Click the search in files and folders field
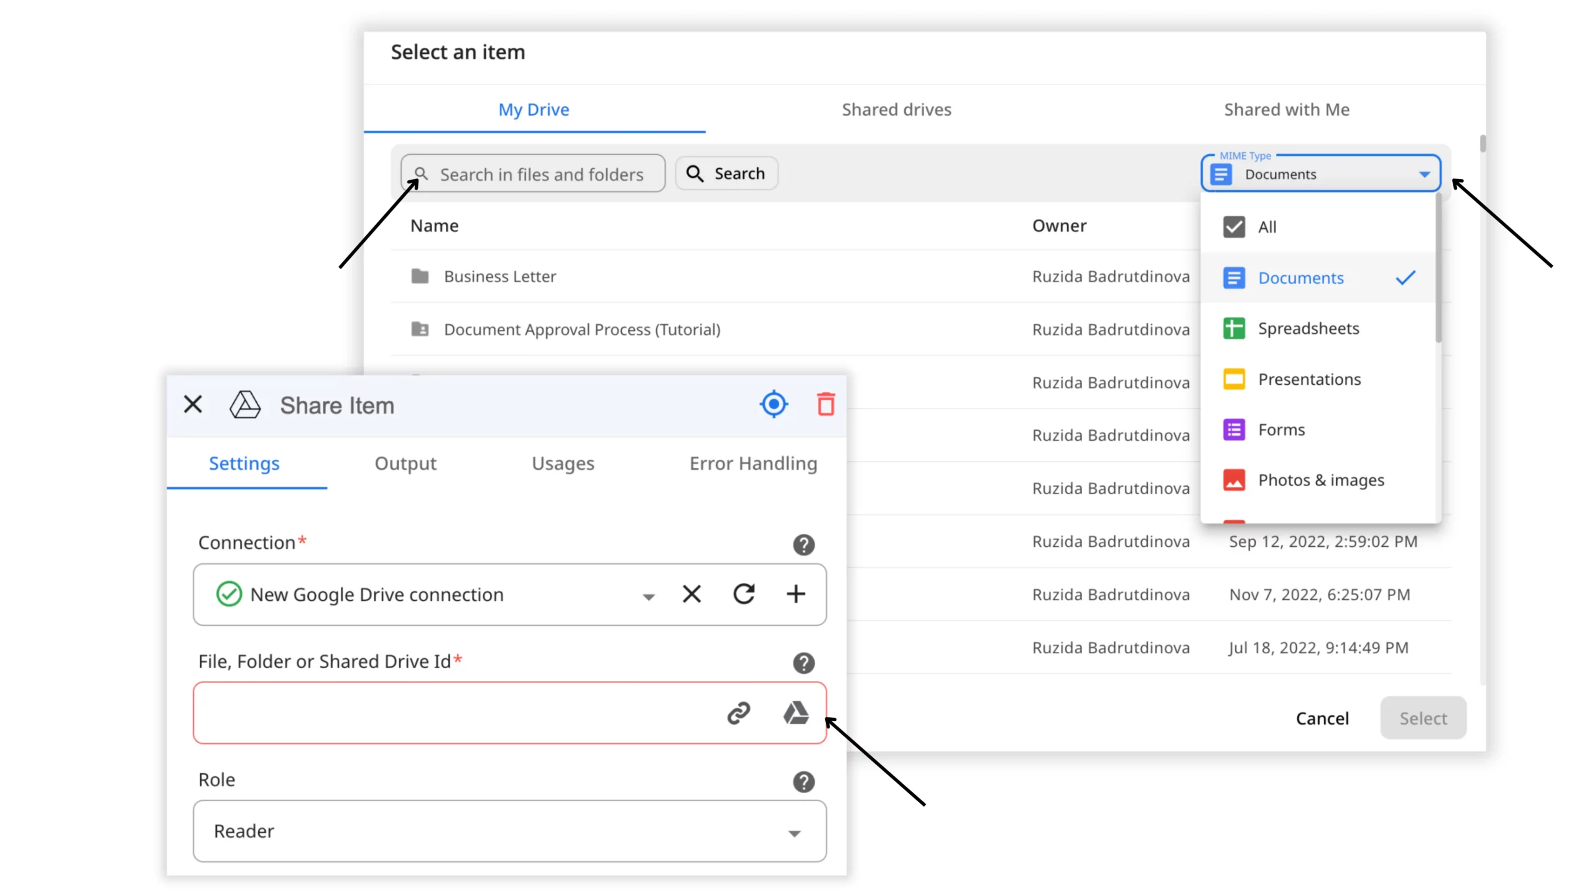This screenshot has width=1592, height=895. pyautogui.click(x=540, y=174)
